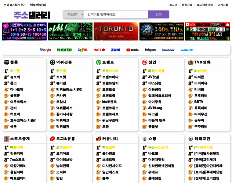Open ktx토렌트 link
Screen dimensions: 232x183
(x=110, y=102)
